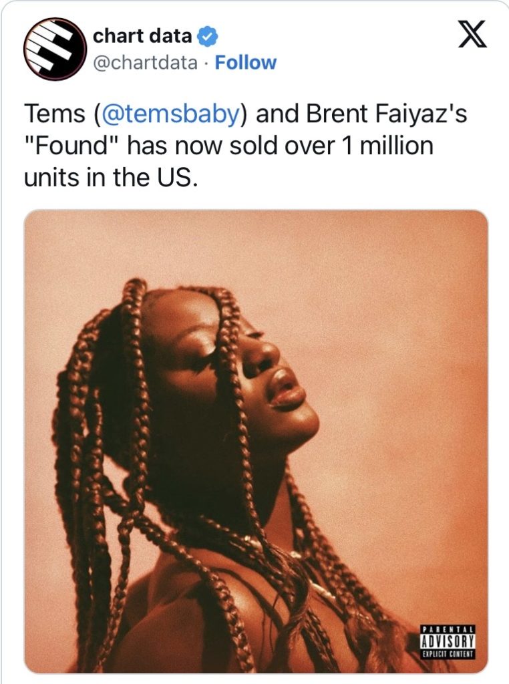509x684 pixels.
Task: Open the @chartdata handle link
Action: pyautogui.click(x=145, y=63)
